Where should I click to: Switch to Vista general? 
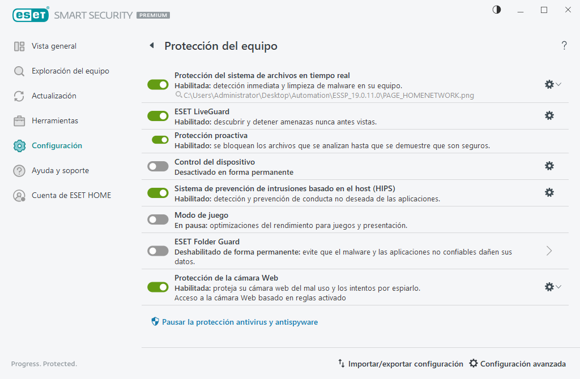(54, 46)
